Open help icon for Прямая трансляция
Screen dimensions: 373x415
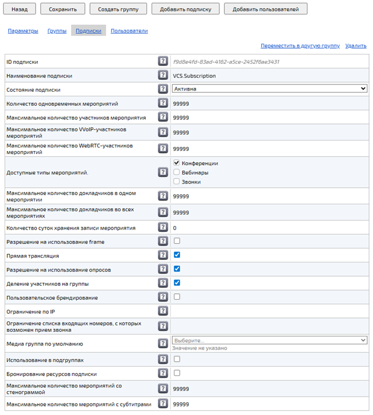click(x=163, y=255)
